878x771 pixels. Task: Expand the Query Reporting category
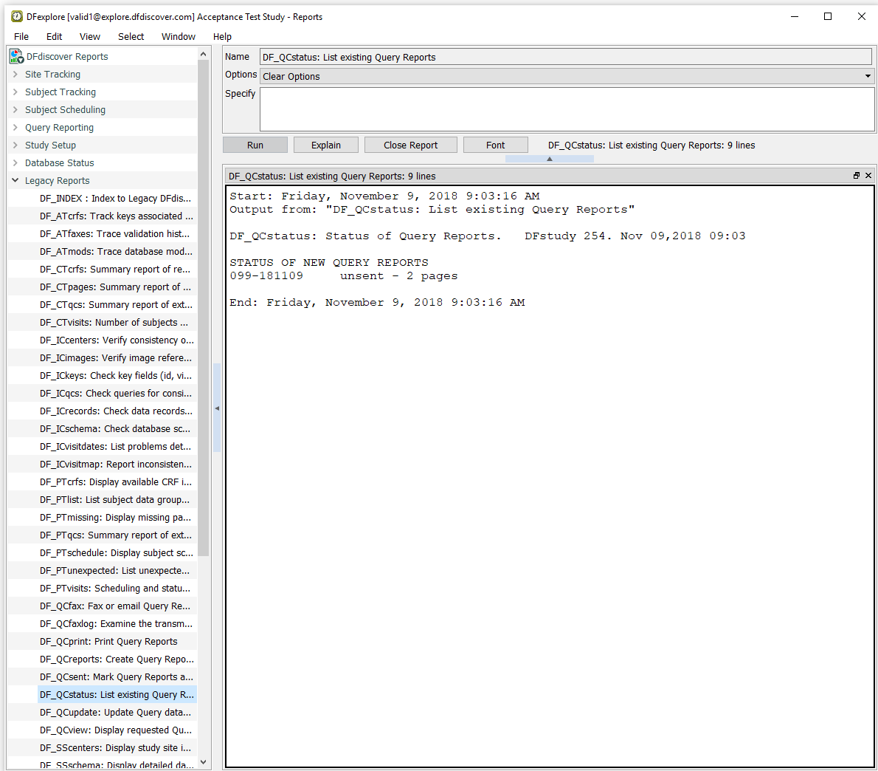click(15, 127)
